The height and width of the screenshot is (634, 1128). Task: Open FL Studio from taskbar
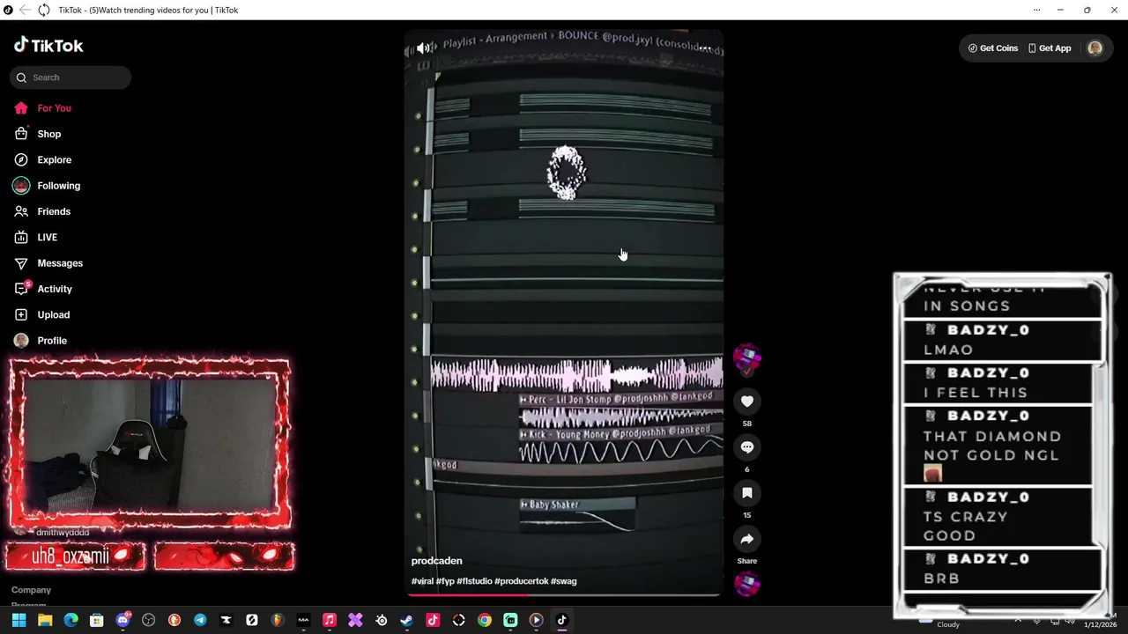point(278,620)
